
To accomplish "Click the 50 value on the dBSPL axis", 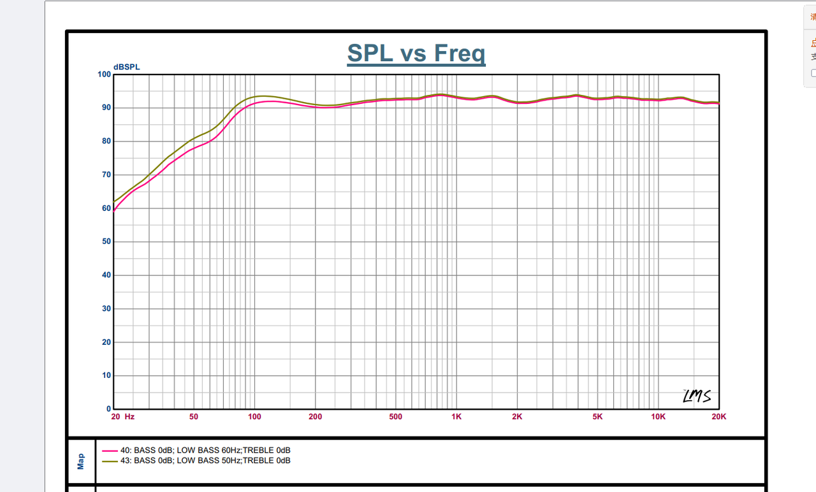I will pos(106,242).
